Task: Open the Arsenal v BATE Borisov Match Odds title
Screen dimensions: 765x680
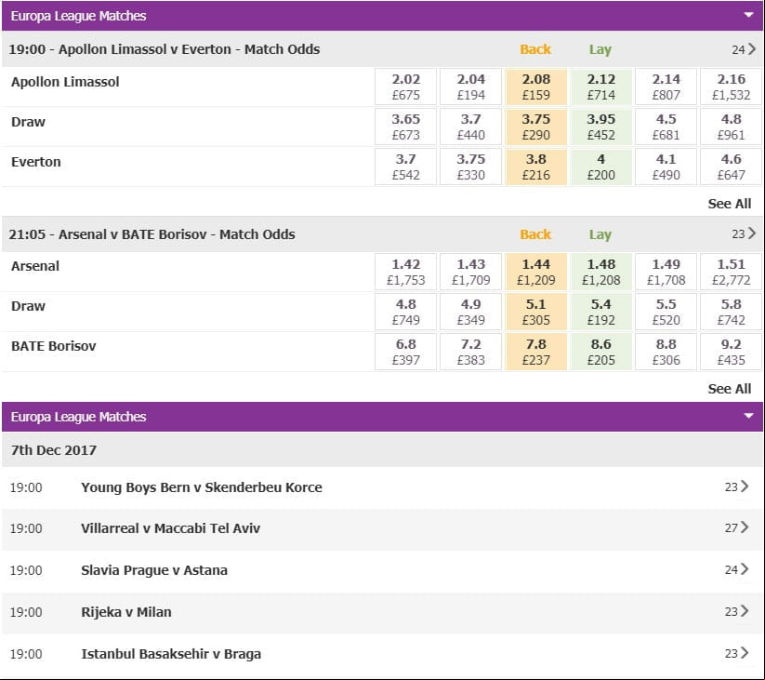Action: tap(152, 234)
